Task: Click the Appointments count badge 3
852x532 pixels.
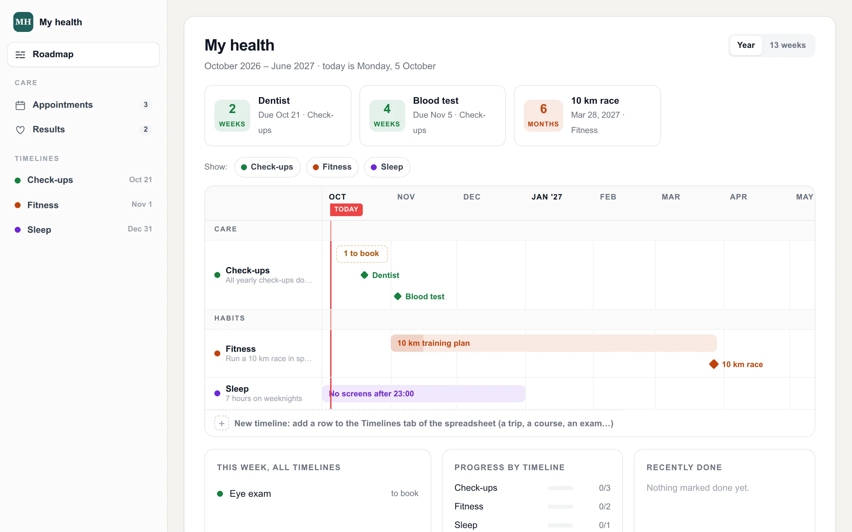Action: tap(145, 105)
